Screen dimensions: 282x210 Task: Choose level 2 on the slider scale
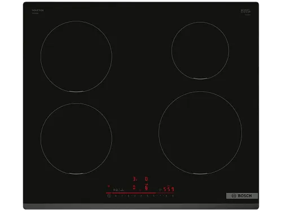click(x=129, y=196)
